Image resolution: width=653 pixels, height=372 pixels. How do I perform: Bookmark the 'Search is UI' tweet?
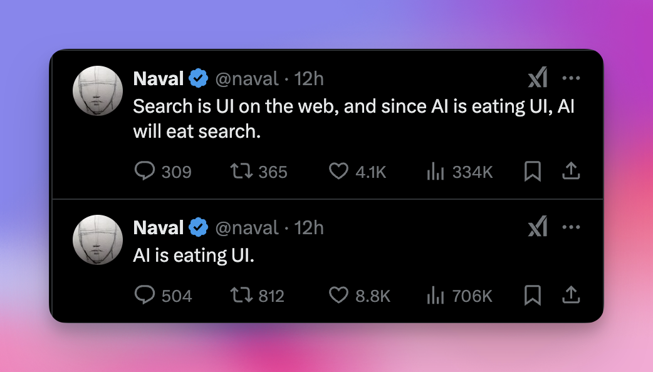[x=532, y=171]
